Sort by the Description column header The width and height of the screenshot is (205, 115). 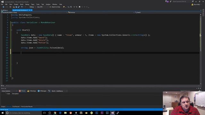click(x=15, y=94)
